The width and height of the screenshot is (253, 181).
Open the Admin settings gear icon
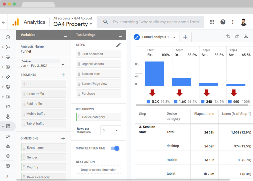click(x=8, y=166)
